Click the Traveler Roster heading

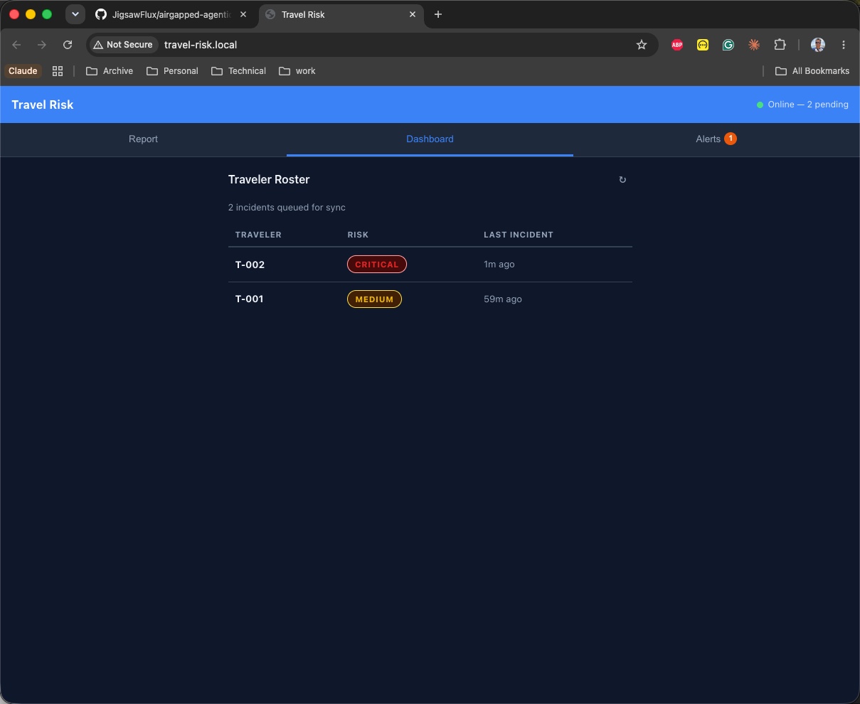pos(269,180)
